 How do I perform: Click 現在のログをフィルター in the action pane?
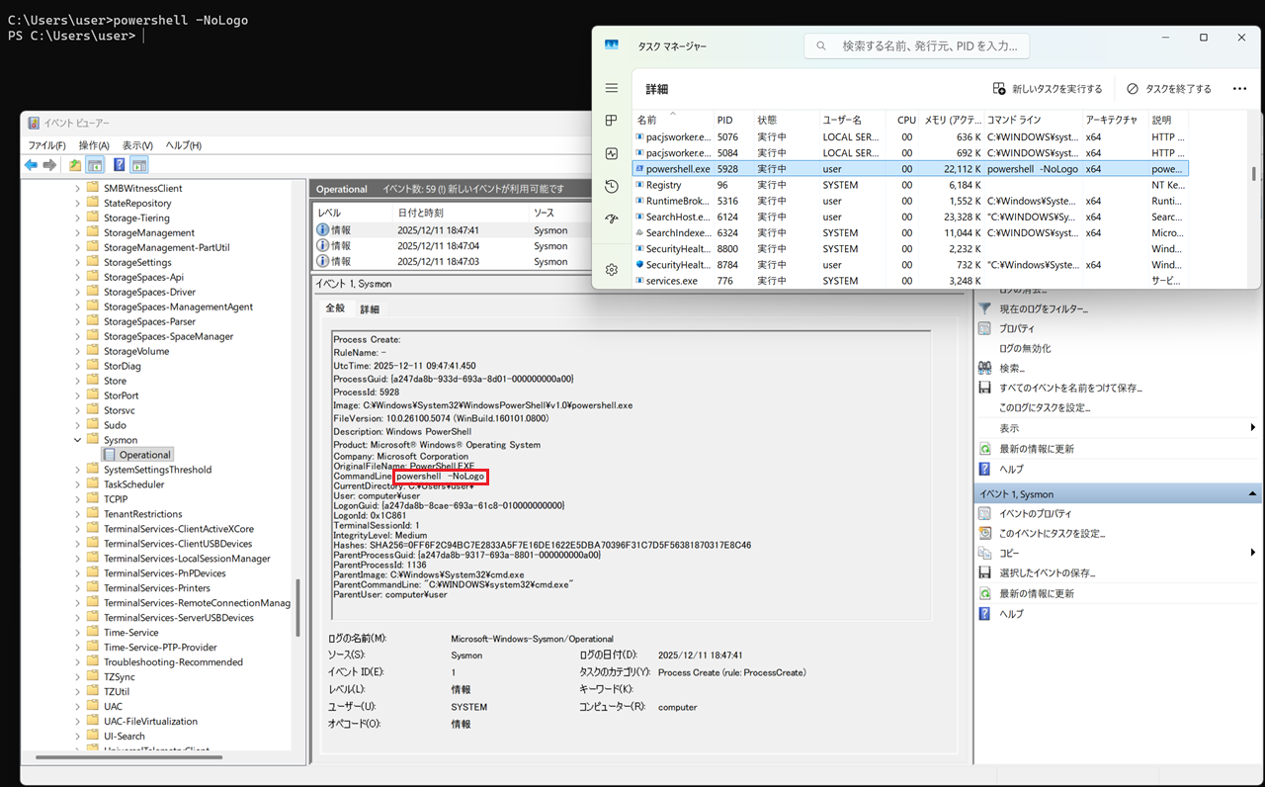pyautogui.click(x=1042, y=308)
